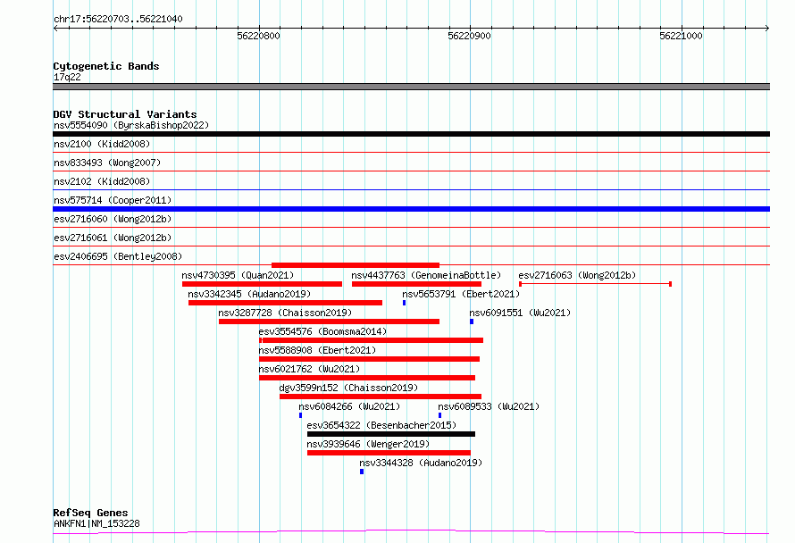Click the small blue nsv6091551 marker
The height and width of the screenshot is (543, 795).
tap(472, 322)
